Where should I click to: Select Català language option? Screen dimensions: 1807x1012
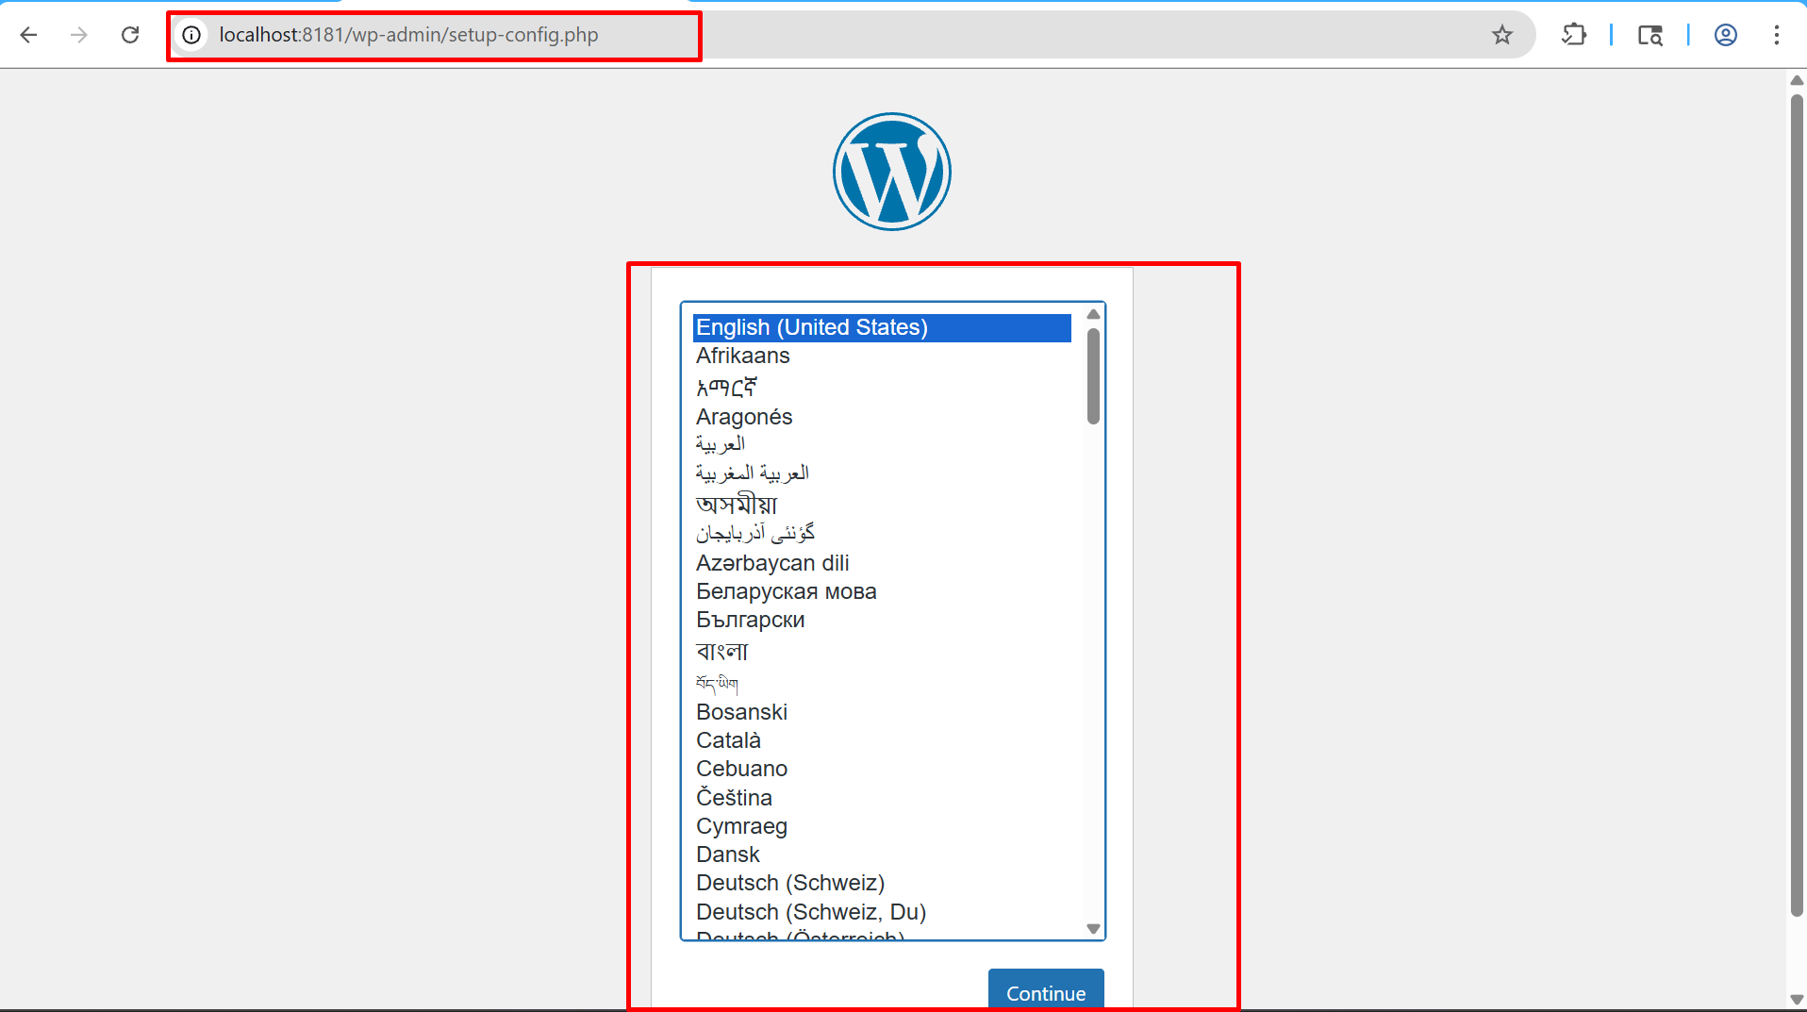pyautogui.click(x=882, y=740)
